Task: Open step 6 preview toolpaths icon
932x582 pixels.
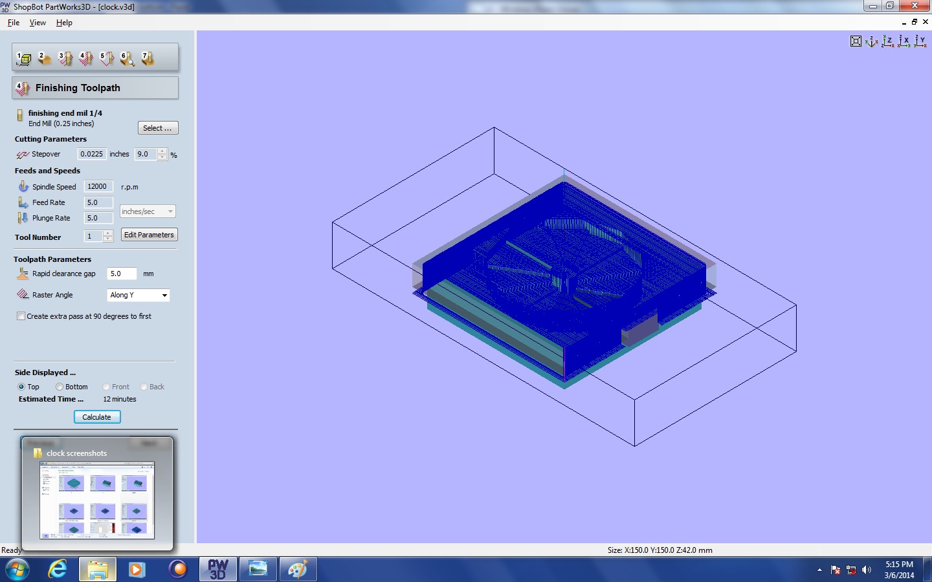Action: pos(128,59)
